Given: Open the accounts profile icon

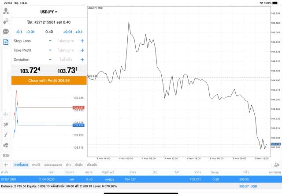Looking at the screenshot, I should click(x=6, y=11).
